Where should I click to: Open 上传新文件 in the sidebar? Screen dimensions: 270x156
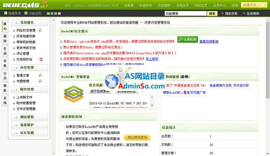[24, 97]
